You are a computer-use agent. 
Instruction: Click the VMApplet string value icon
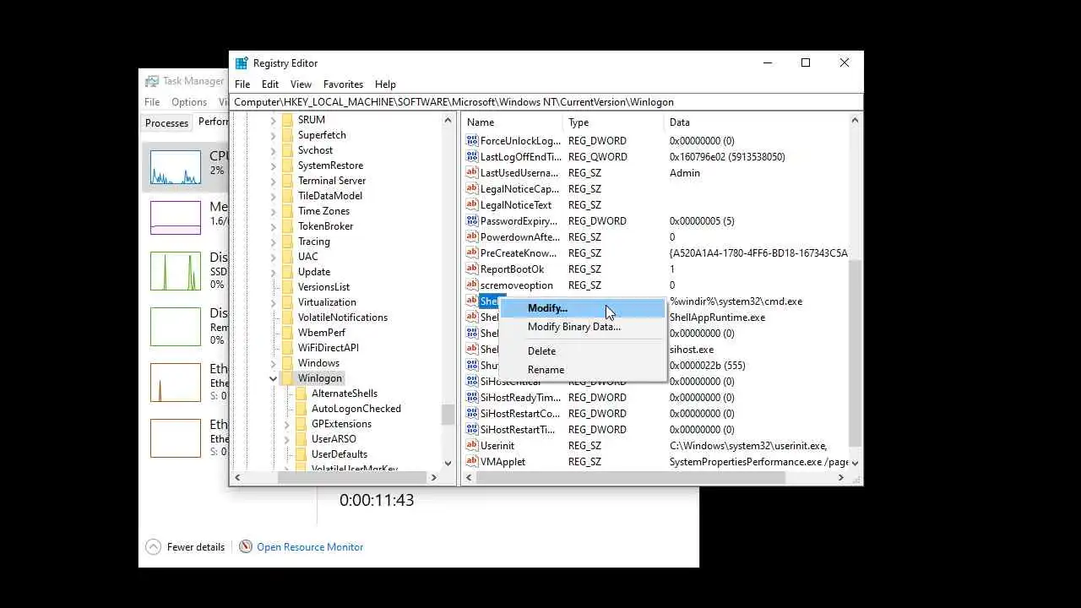pos(472,462)
